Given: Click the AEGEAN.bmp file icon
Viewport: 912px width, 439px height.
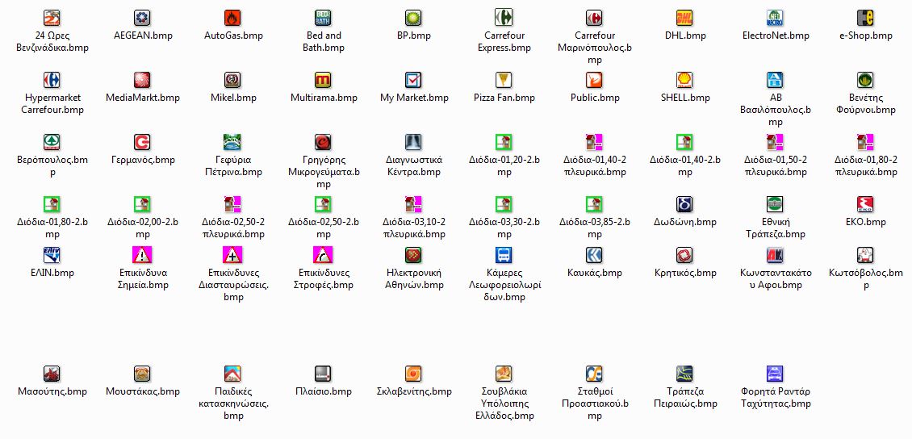Looking at the screenshot, I should click(x=143, y=18).
